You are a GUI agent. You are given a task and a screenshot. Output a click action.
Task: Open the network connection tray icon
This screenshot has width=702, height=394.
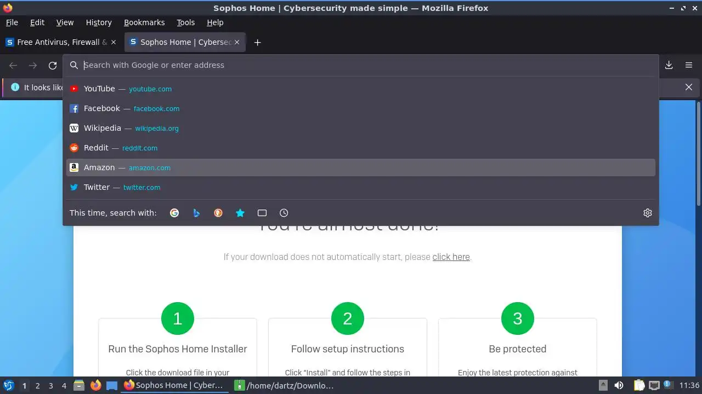[654, 385]
